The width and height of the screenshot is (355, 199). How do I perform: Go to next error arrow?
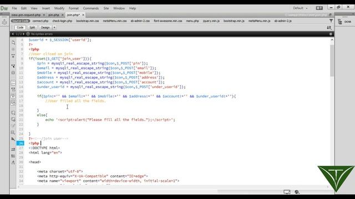point(23,34)
